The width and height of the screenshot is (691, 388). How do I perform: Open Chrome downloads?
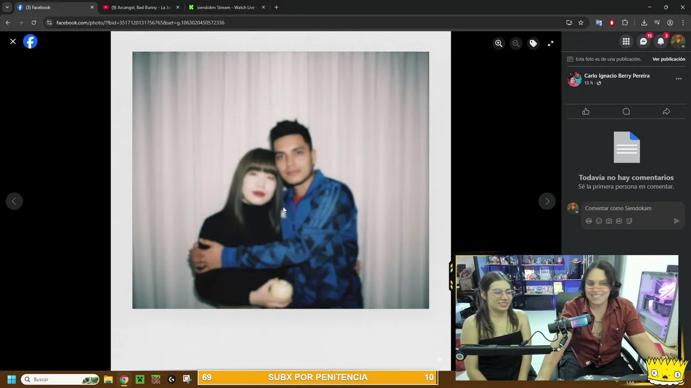click(644, 23)
